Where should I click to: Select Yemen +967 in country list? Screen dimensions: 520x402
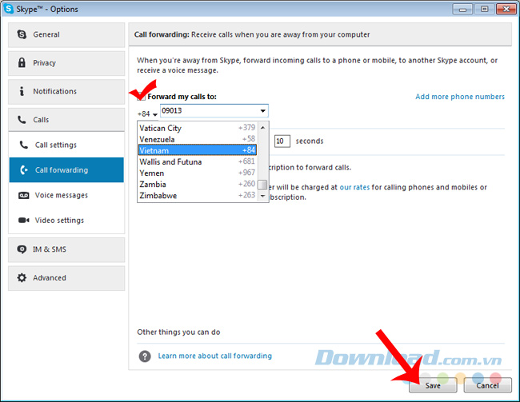pyautogui.click(x=198, y=173)
